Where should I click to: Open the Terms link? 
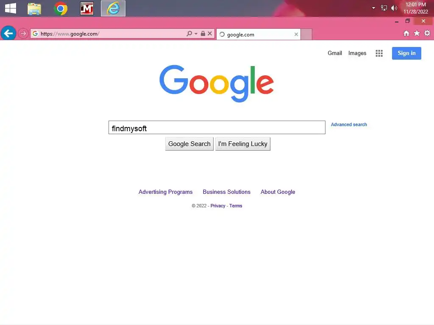(x=236, y=206)
